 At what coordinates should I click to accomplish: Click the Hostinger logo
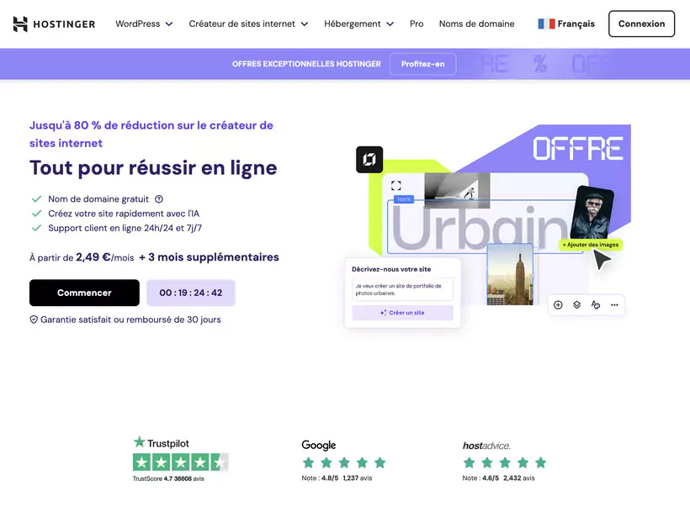point(53,24)
